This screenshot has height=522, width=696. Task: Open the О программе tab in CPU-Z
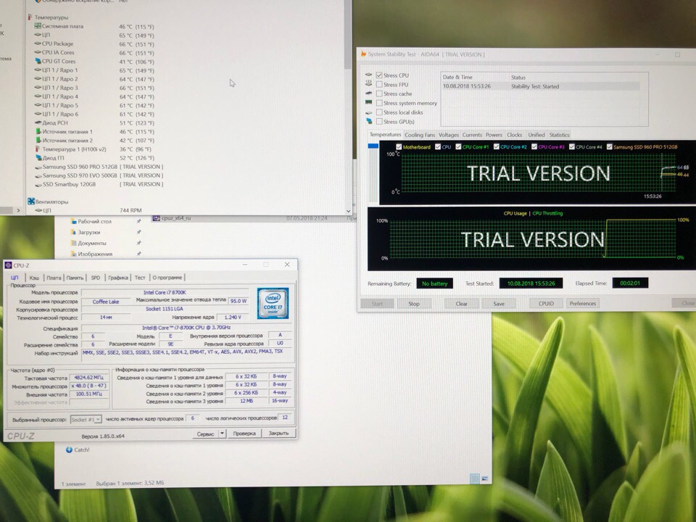pos(167,278)
